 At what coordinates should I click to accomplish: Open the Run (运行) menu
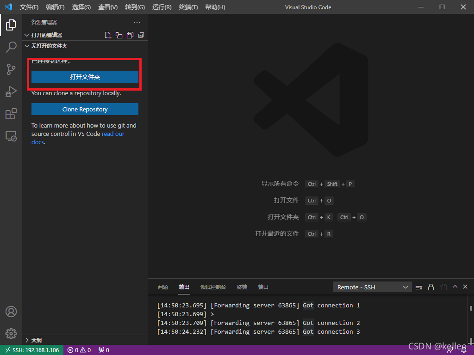[x=162, y=7]
